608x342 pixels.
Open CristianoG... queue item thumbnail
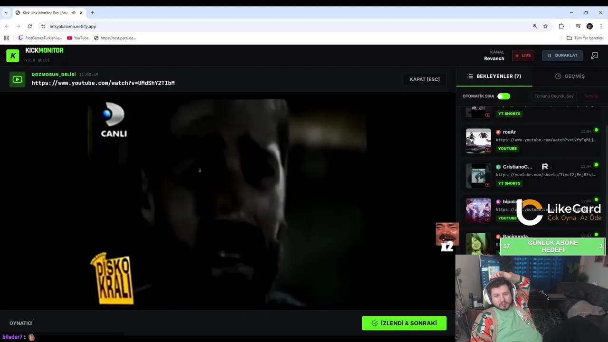click(478, 176)
